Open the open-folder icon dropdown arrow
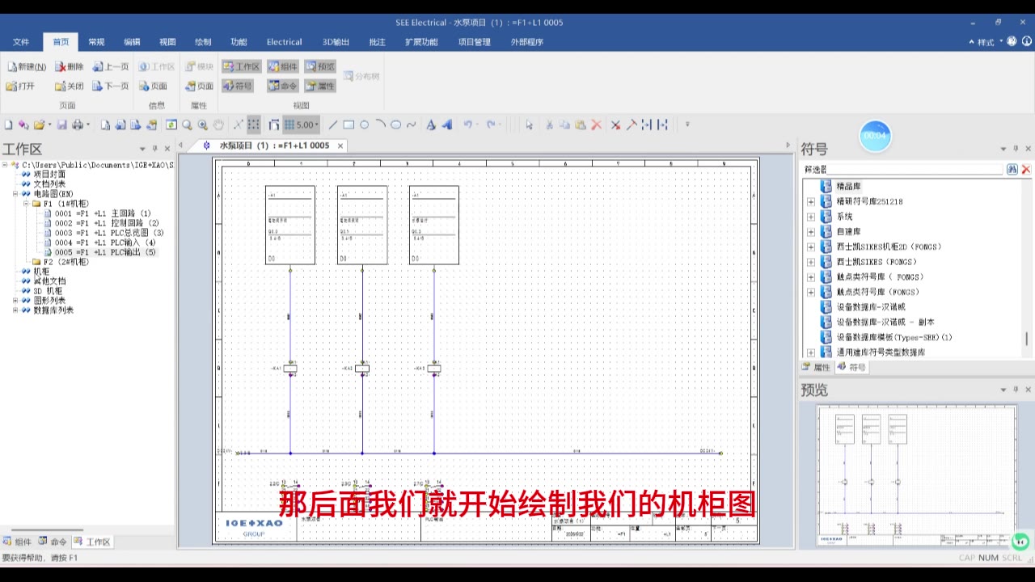1035x582 pixels. [49, 124]
